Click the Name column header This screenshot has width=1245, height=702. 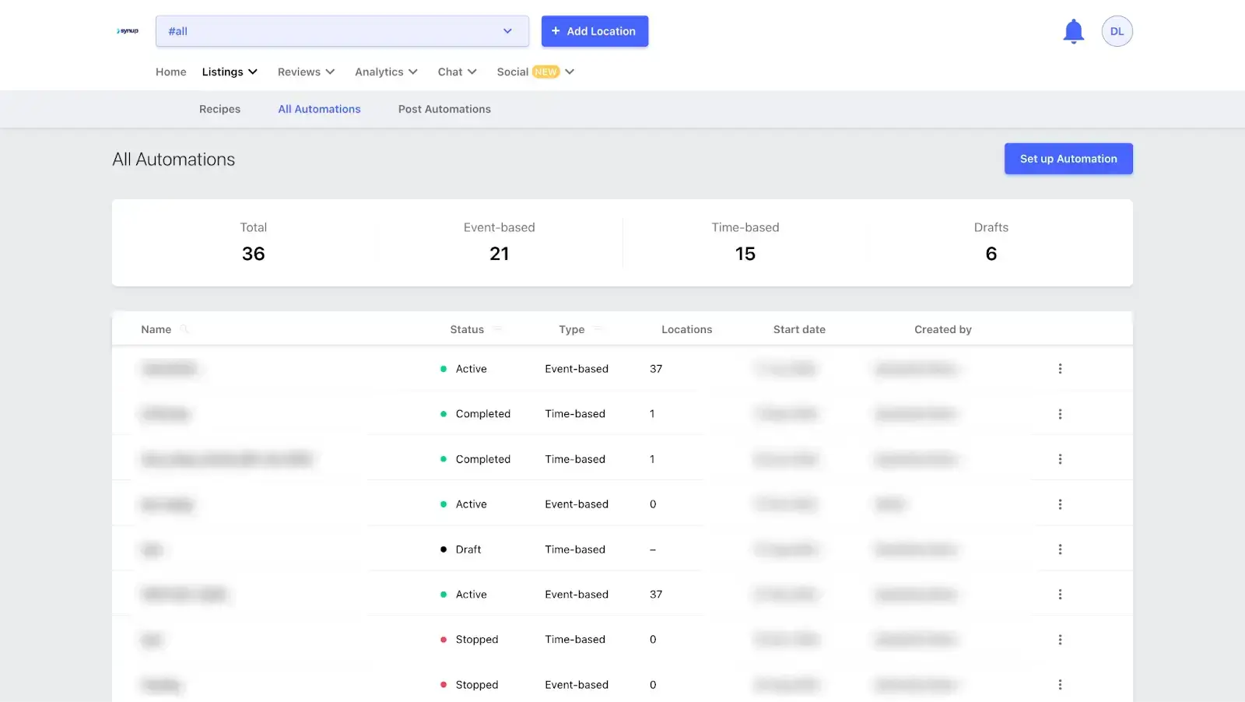(x=156, y=329)
